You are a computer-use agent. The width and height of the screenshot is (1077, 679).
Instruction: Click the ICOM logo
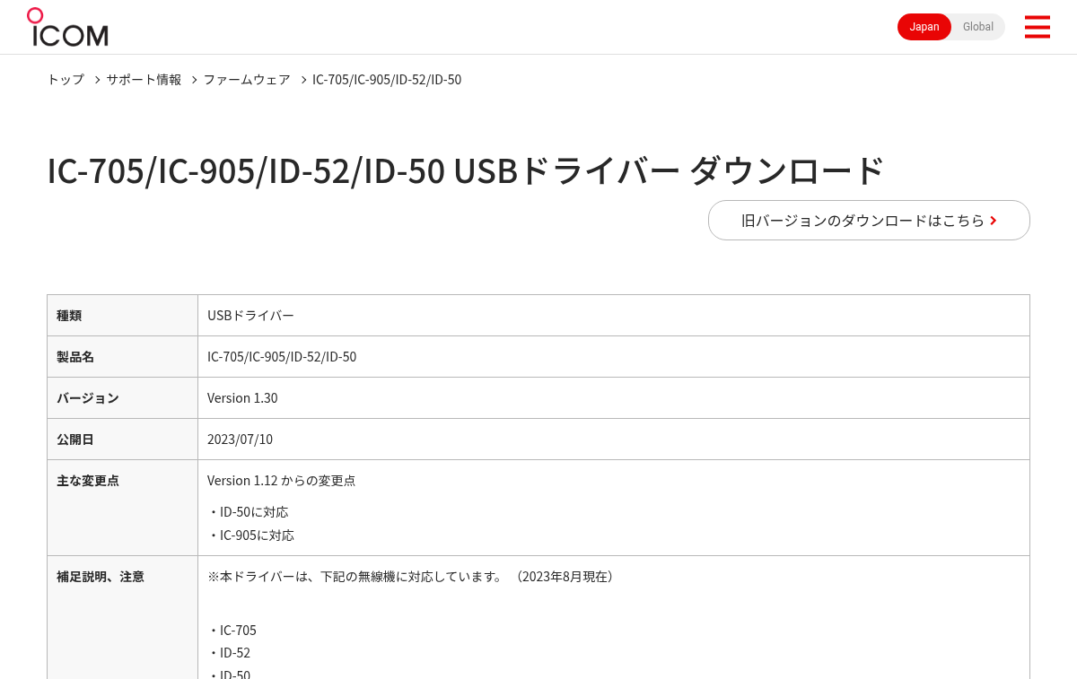tap(67, 27)
